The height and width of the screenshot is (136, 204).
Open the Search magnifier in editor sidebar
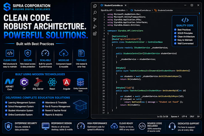[x=95, y=13]
